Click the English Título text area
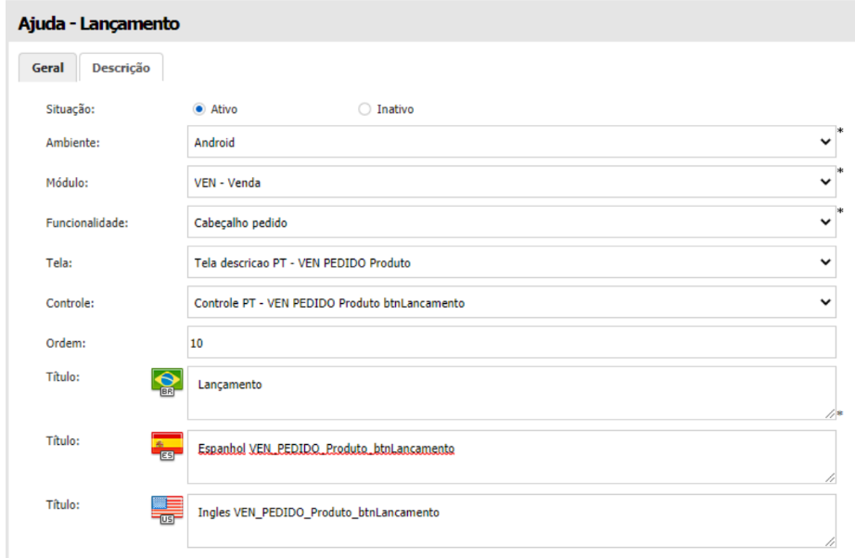 tap(511, 521)
